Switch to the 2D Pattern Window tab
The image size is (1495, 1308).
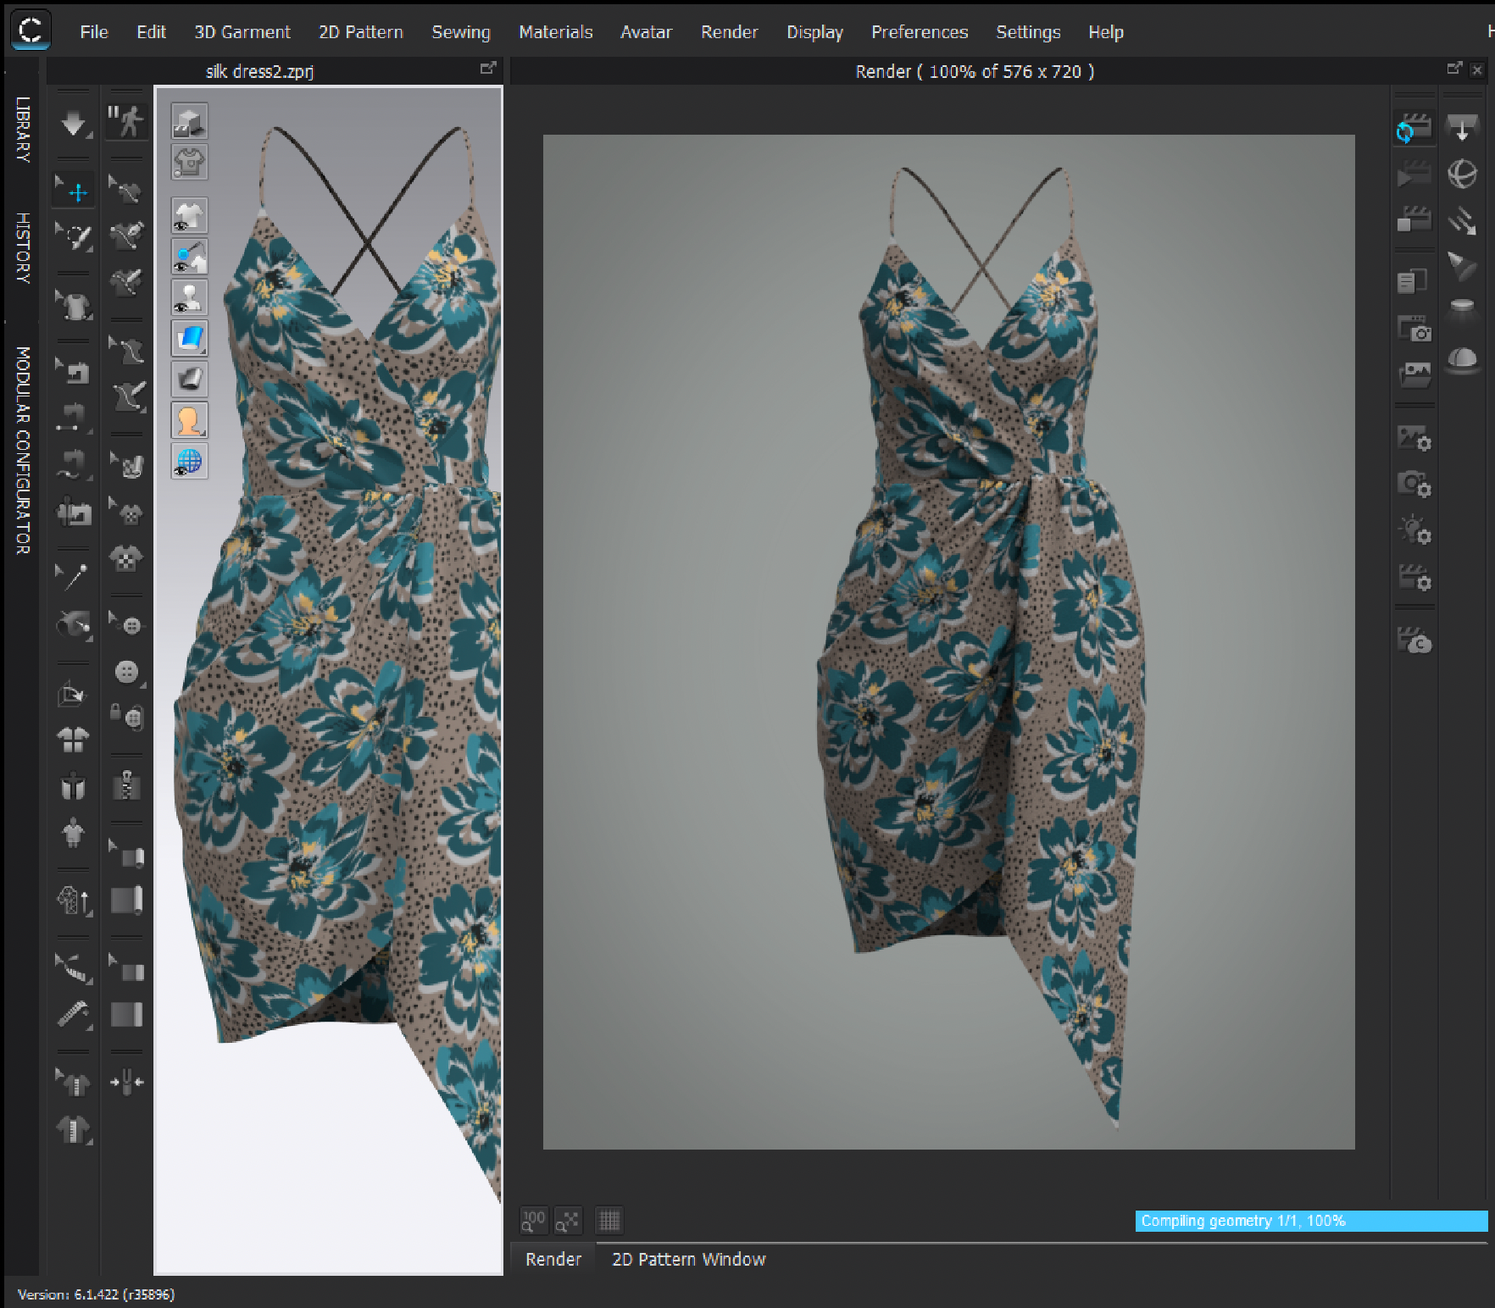pyautogui.click(x=688, y=1259)
